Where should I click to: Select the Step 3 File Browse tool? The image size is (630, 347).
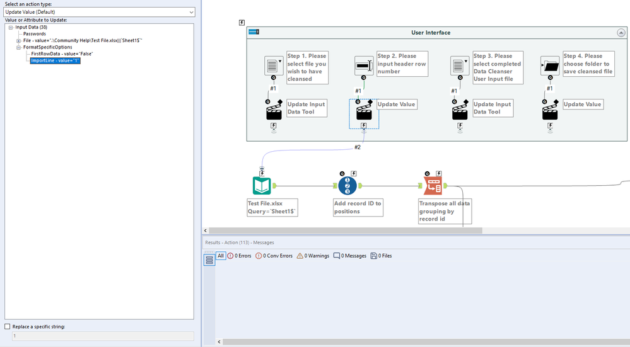tap(460, 65)
